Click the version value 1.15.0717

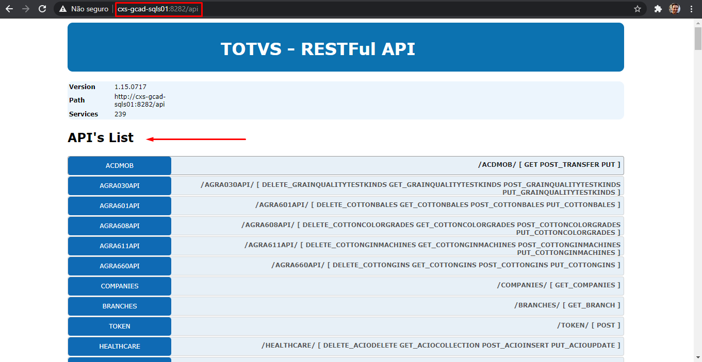(130, 87)
